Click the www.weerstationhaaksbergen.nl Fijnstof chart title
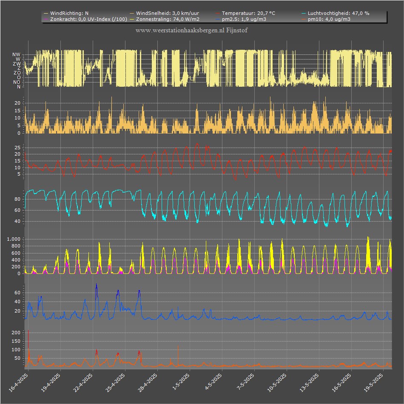 tap(191, 30)
